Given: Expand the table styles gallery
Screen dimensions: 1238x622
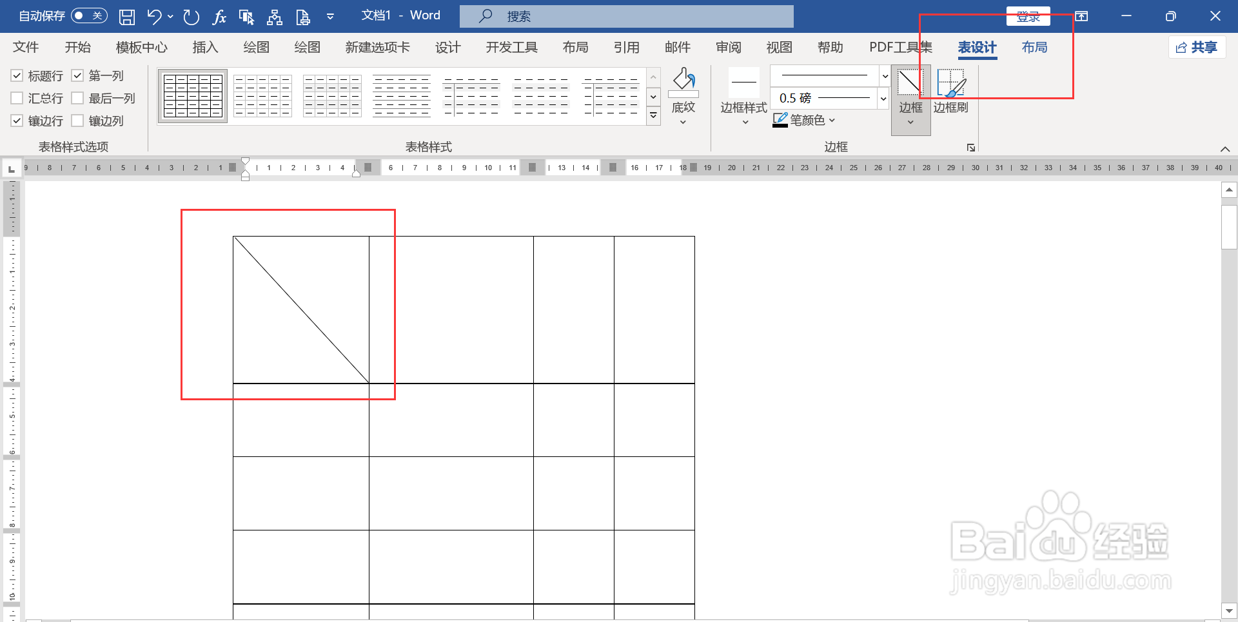Looking at the screenshot, I should (653, 115).
